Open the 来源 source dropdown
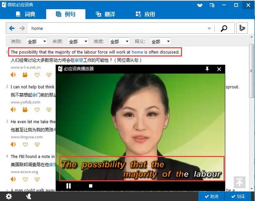The width and height of the screenshot is (255, 201). click(77, 41)
